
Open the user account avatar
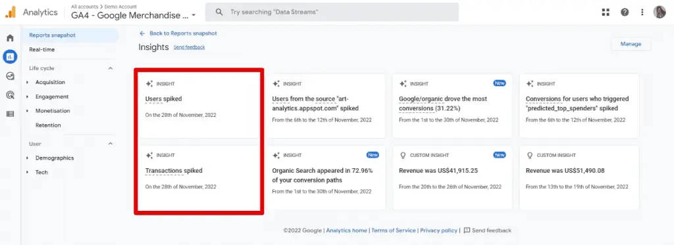point(660,12)
